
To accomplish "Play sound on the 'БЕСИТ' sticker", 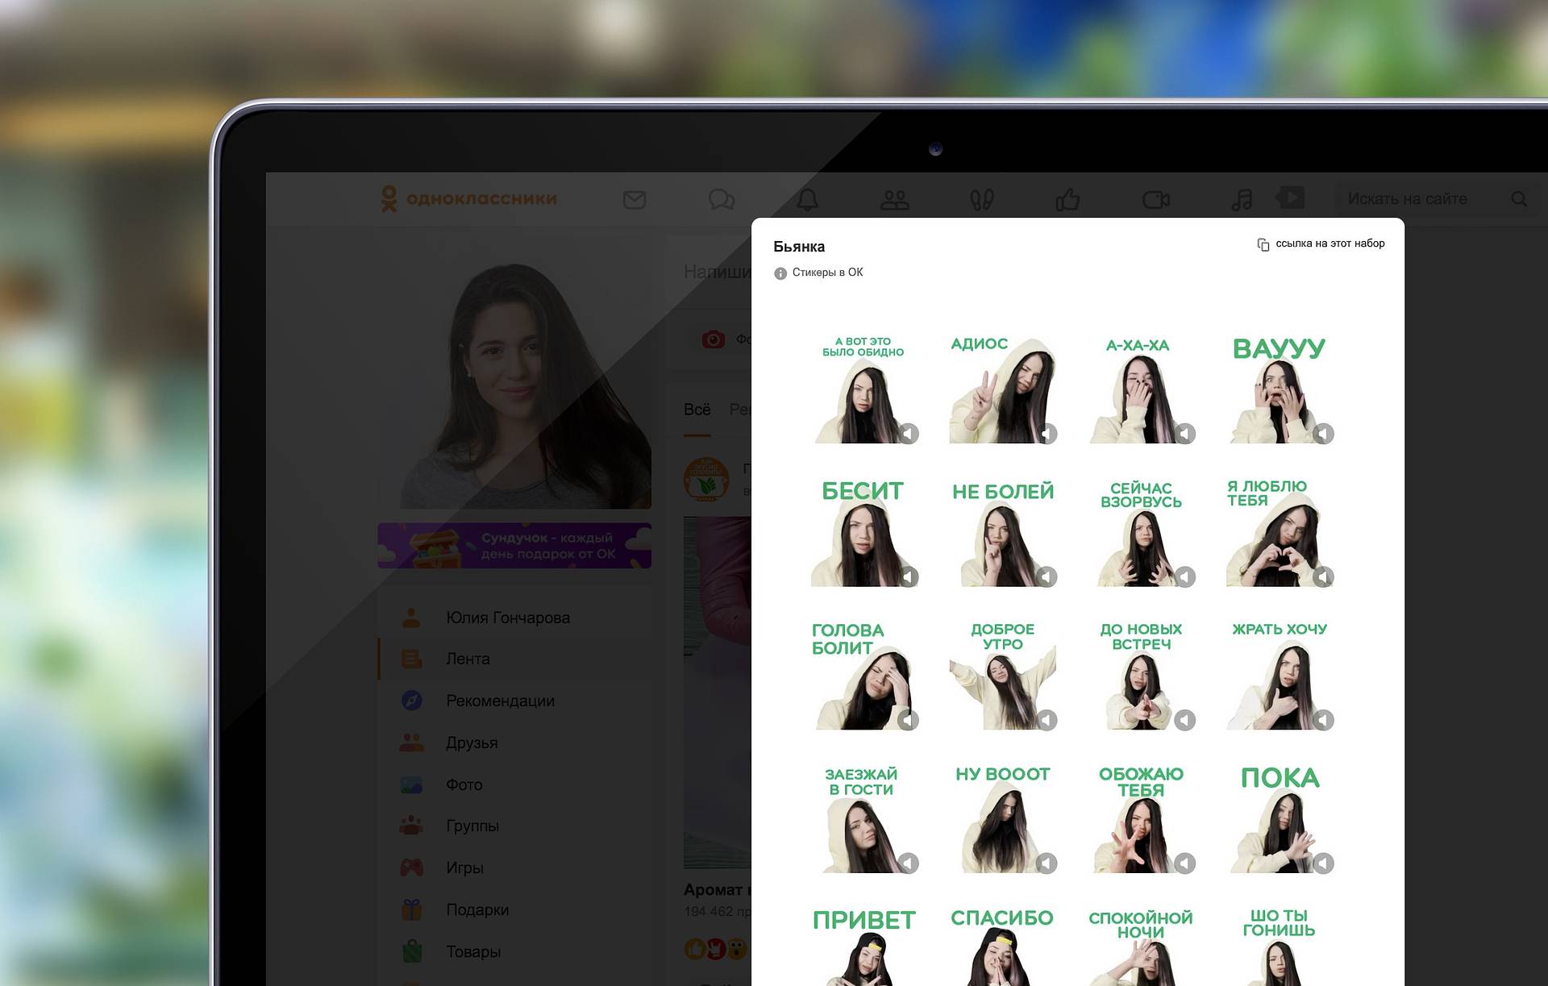I will pos(909,576).
